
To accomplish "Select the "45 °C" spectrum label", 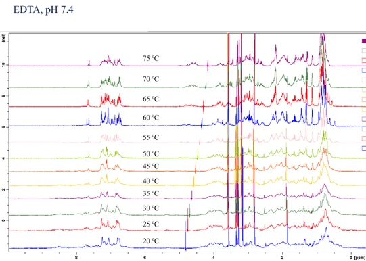I will coord(151,166).
